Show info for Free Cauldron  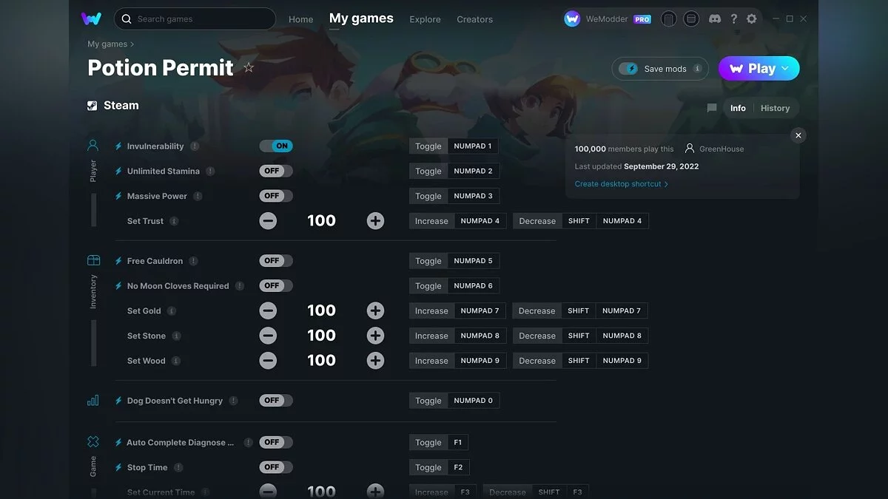click(193, 261)
